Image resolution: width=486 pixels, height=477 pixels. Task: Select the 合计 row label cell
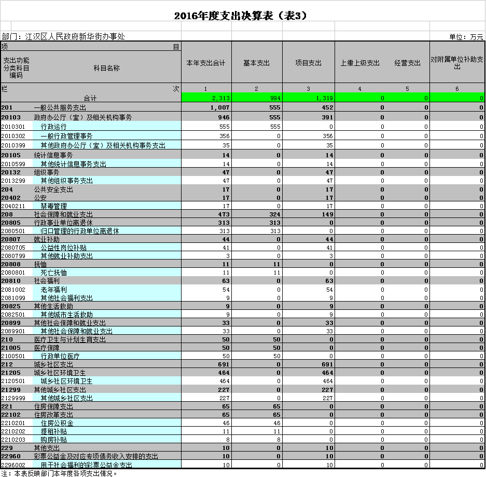(x=91, y=98)
